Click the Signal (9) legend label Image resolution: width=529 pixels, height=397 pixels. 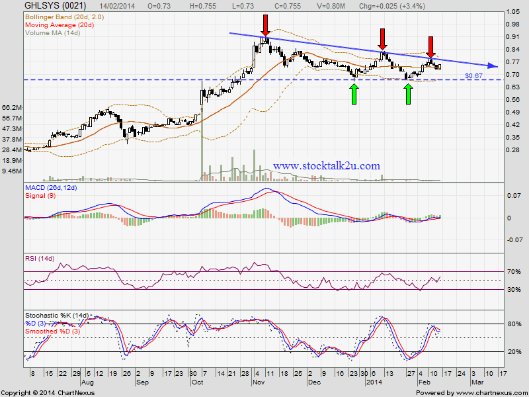click(x=40, y=196)
